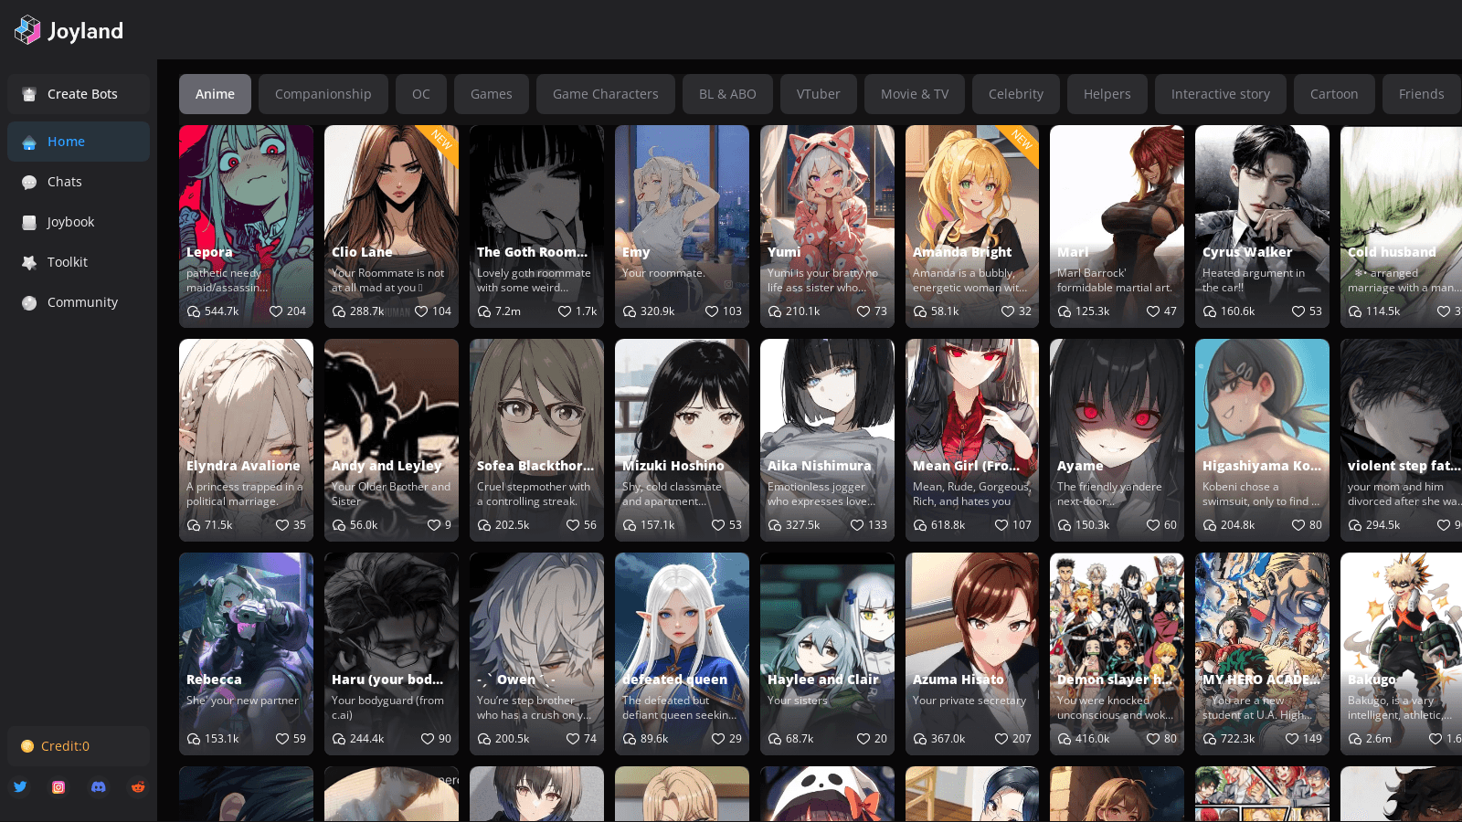Viewport: 1462px width, 822px height.
Task: Click heart icon on Yumi card
Action: [x=863, y=311]
